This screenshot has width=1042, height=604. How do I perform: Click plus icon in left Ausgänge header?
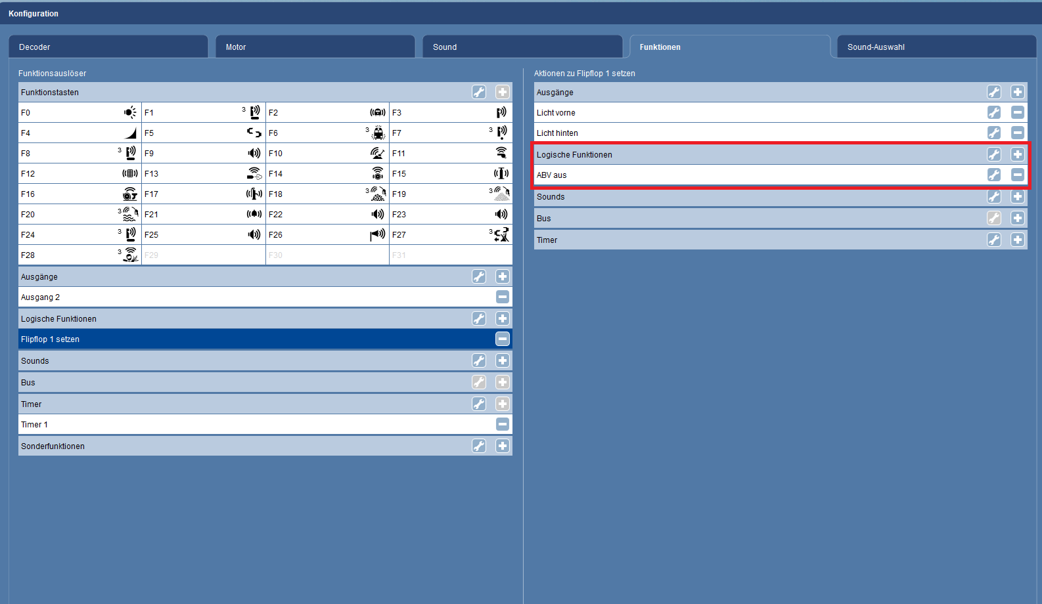[x=503, y=277]
